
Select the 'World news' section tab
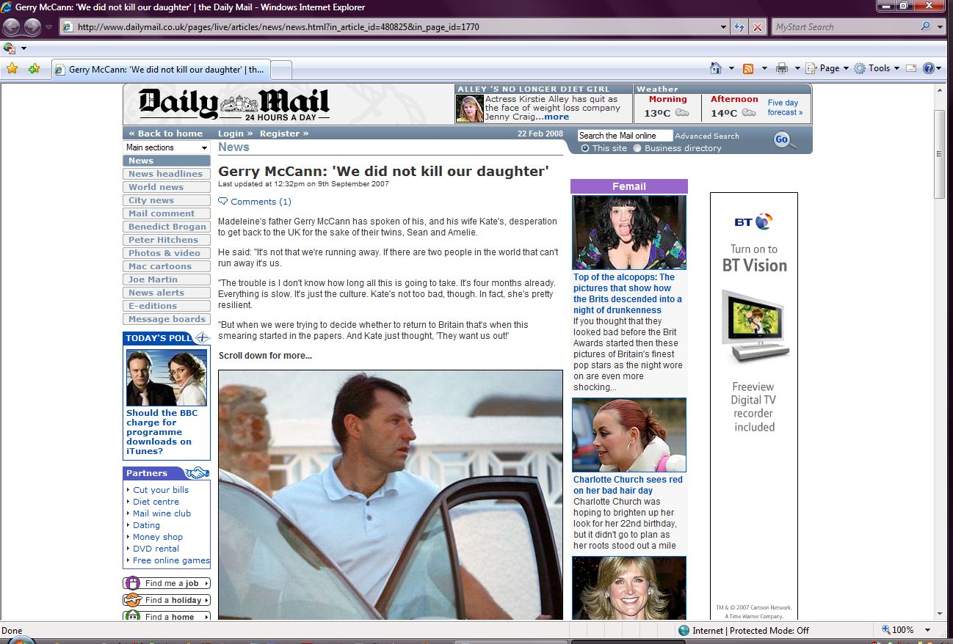(x=156, y=187)
